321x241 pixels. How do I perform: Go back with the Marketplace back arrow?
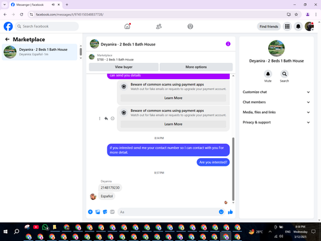point(7,39)
